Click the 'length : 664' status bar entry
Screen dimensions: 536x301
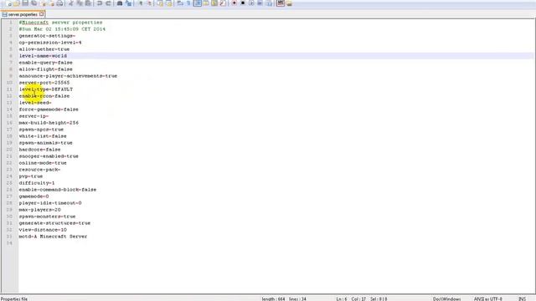click(274, 299)
